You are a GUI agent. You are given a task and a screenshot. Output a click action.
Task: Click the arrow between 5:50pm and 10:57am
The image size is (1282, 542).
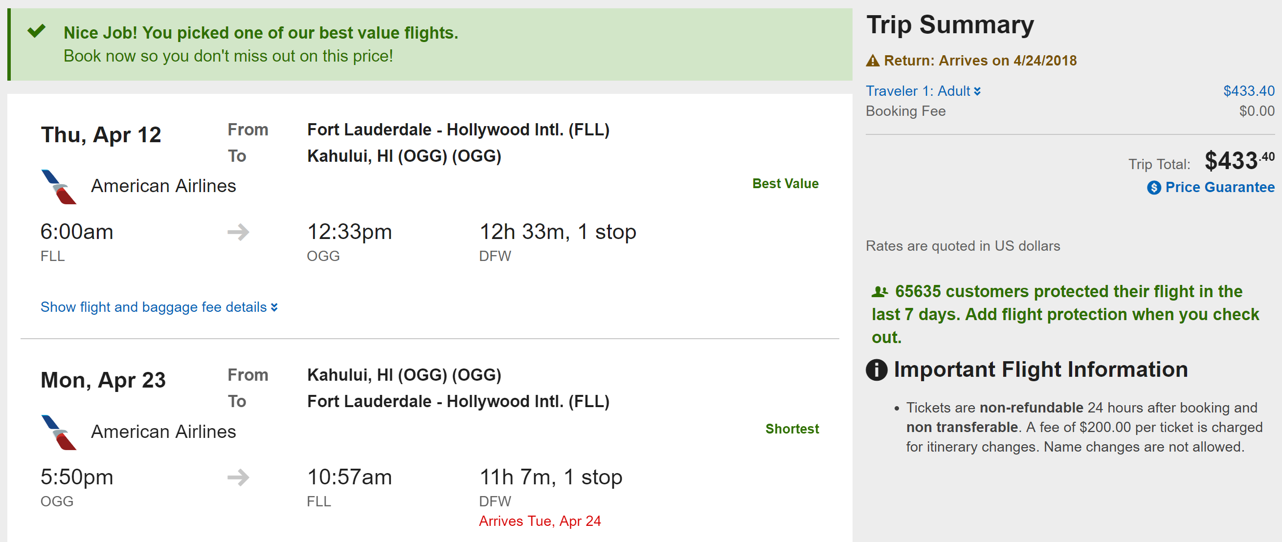click(x=238, y=477)
